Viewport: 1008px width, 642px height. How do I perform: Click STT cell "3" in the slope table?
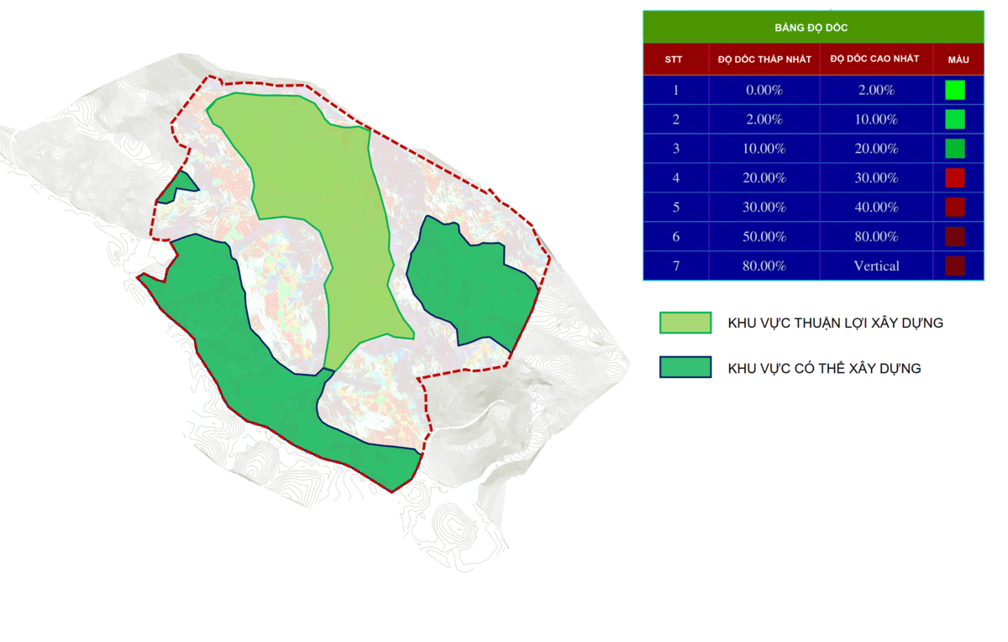[x=675, y=149]
